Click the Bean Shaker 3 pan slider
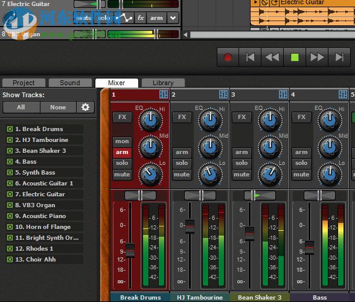This screenshot has width=355, height=302. (x=260, y=195)
